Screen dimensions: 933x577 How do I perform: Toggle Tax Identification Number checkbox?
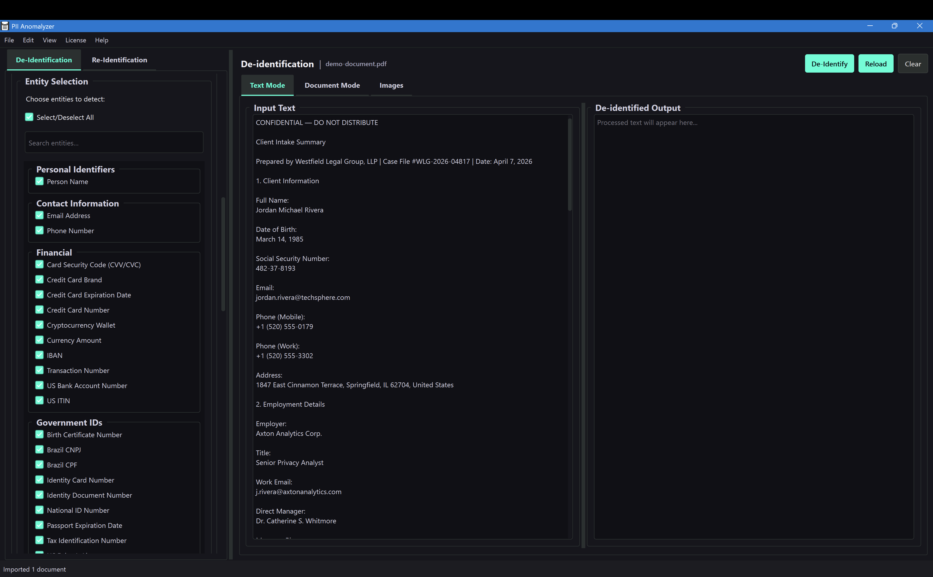click(x=39, y=540)
